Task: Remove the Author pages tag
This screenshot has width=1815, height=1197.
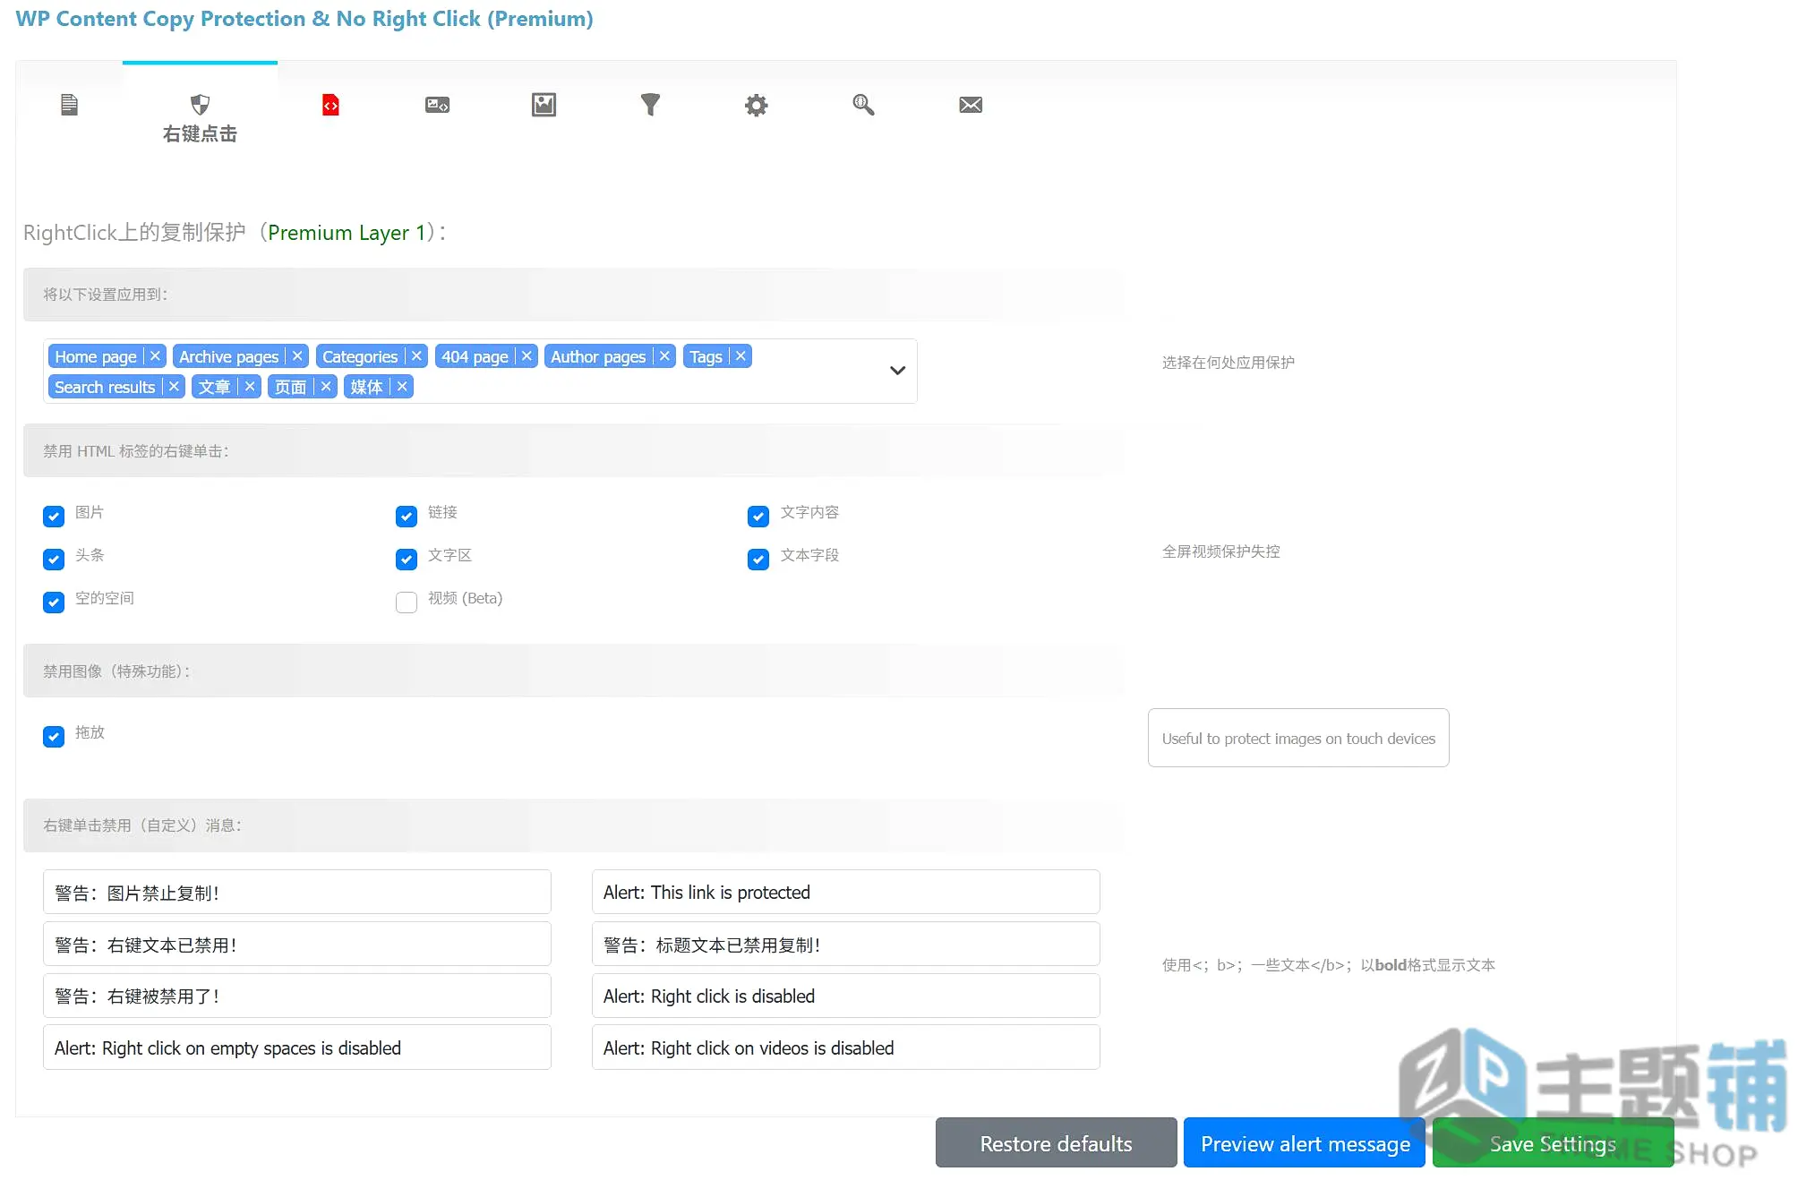Action: click(x=664, y=356)
